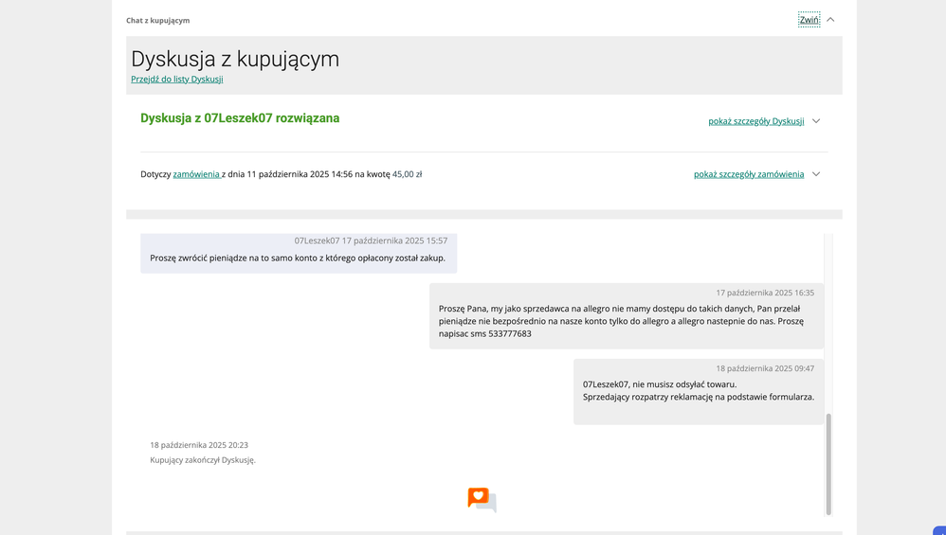Viewport: 946px width, 535px height.
Task: Click the "Kupujący zakończył Dyskusję." status text
Action: (x=203, y=460)
